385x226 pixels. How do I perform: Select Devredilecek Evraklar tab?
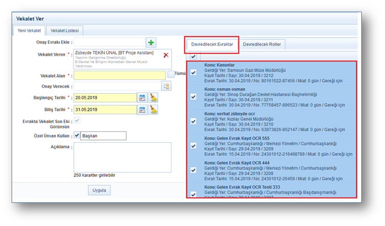coord(212,45)
